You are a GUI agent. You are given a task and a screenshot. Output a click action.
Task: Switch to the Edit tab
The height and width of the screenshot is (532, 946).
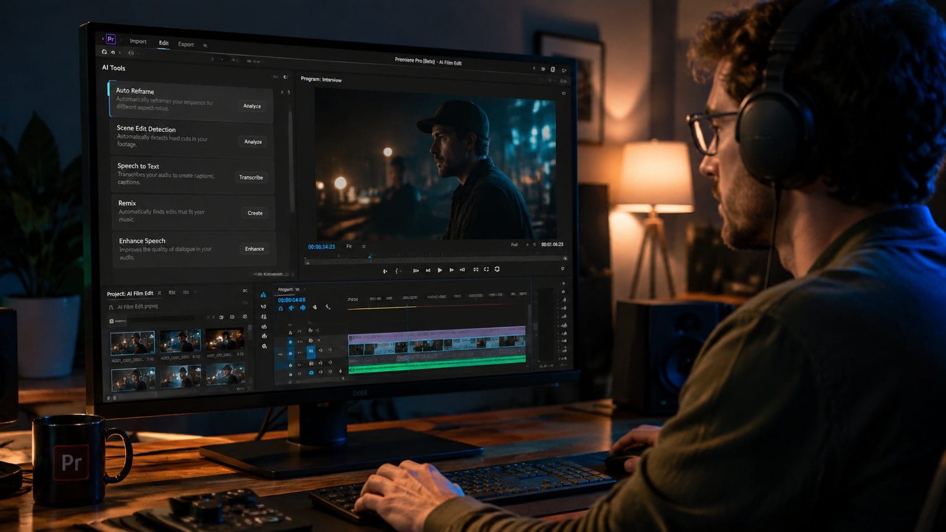(x=164, y=43)
